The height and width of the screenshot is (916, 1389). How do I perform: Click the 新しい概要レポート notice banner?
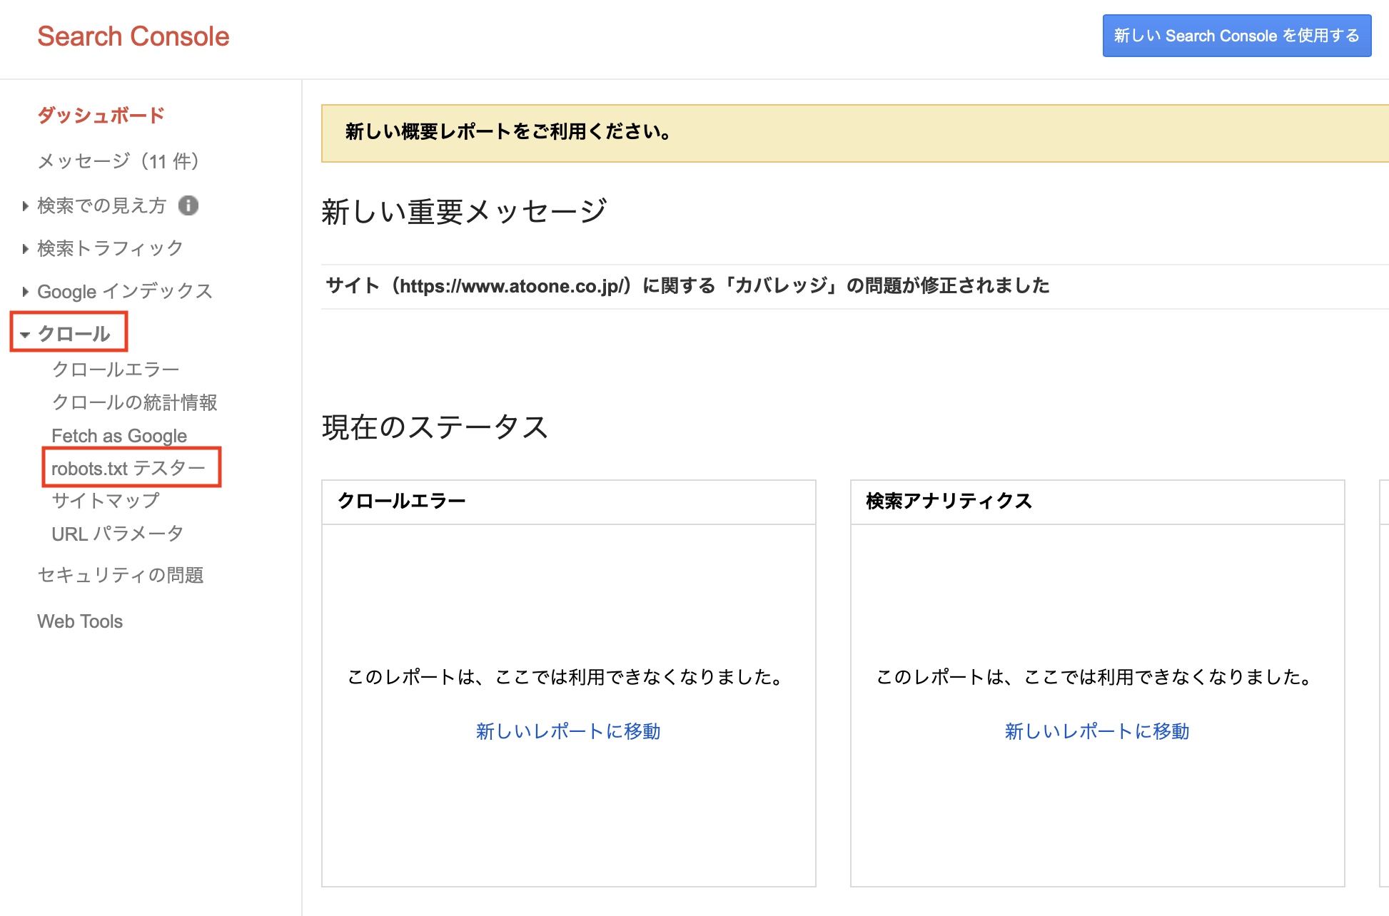[x=855, y=133]
